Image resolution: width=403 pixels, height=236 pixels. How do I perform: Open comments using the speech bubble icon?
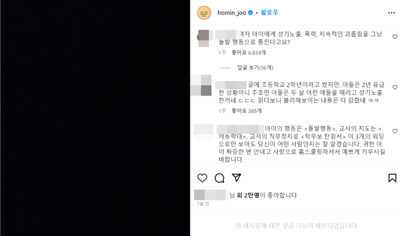pyautogui.click(x=219, y=178)
